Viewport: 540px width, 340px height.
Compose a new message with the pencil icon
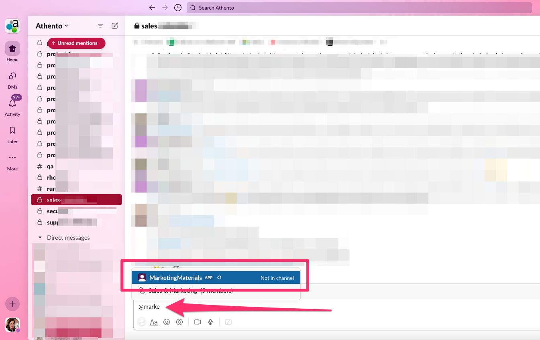click(x=114, y=25)
